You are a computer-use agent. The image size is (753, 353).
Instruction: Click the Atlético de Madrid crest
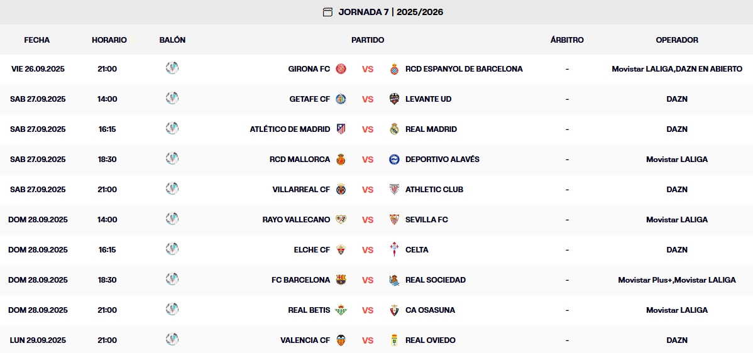(341, 129)
